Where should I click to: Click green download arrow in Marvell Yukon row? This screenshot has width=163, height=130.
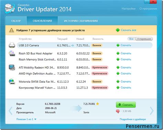click(118, 88)
